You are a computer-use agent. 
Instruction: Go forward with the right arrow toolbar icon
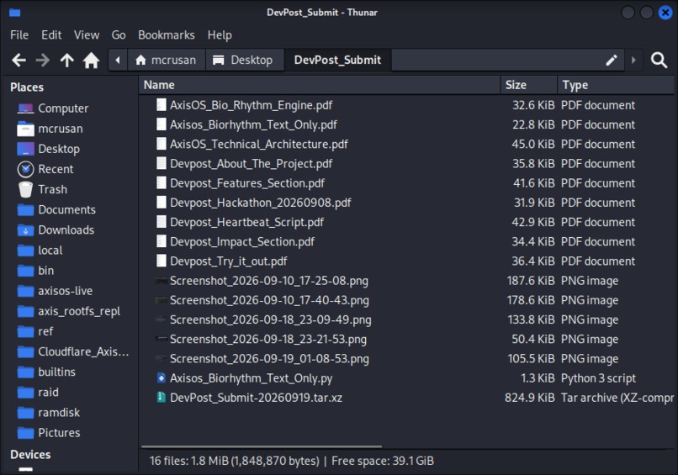tap(42, 60)
